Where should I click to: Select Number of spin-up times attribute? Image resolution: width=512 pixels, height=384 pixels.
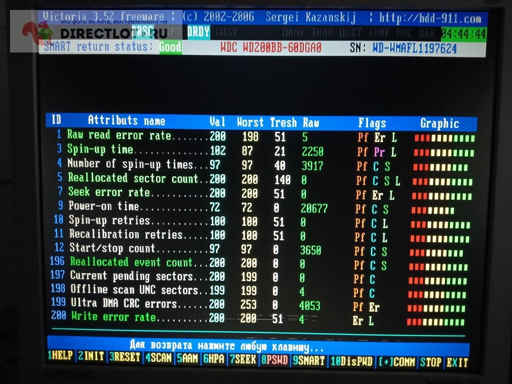[130, 163]
